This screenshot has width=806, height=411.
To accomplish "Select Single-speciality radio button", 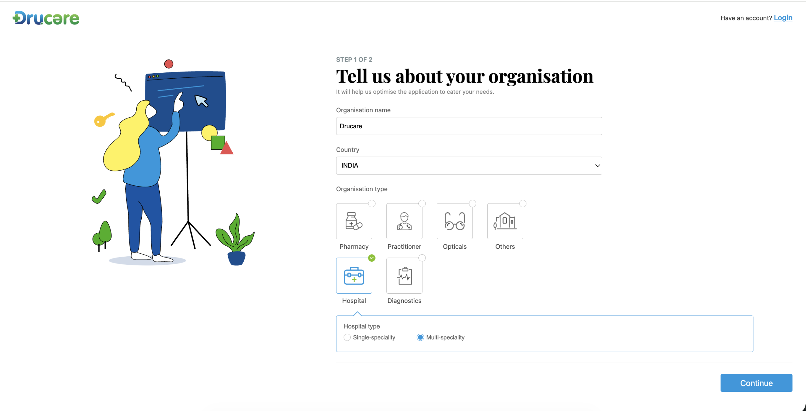I will [347, 337].
